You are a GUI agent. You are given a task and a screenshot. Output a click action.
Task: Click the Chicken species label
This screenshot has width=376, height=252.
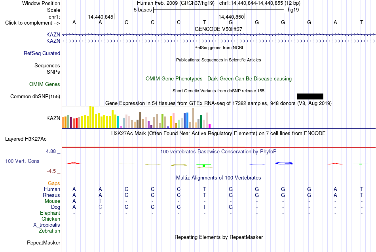coord(51,219)
